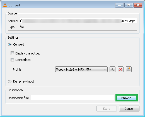The width and height of the screenshot is (145, 117).
Task: Click the Start button
Action: [x=107, y=109]
